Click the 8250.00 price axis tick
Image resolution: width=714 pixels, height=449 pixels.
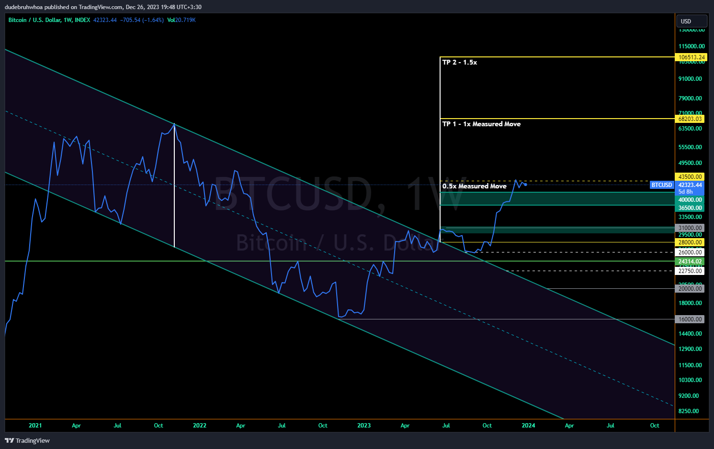pyautogui.click(x=689, y=411)
